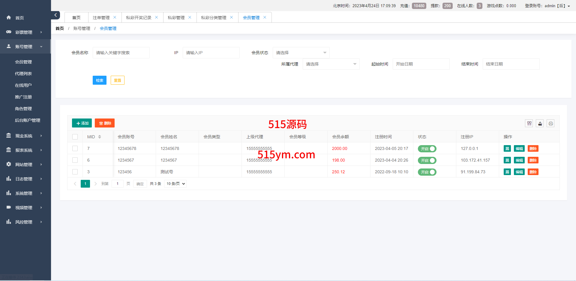576x281 pixels.
Task: Click the export table icon
Action: point(540,123)
